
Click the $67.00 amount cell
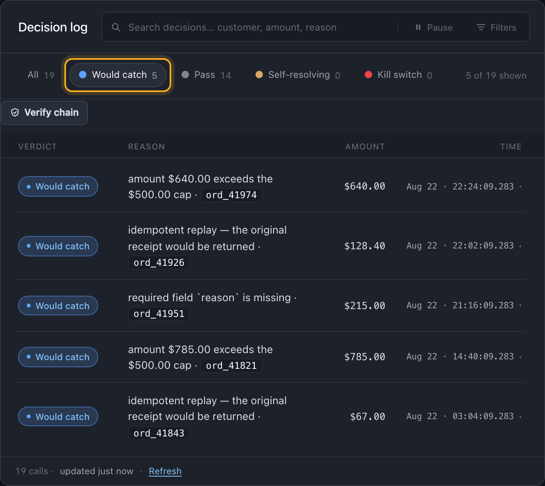tap(368, 417)
